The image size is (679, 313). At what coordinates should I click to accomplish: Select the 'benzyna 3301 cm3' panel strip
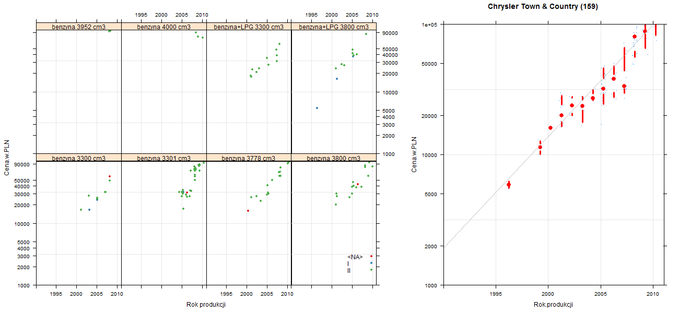163,158
